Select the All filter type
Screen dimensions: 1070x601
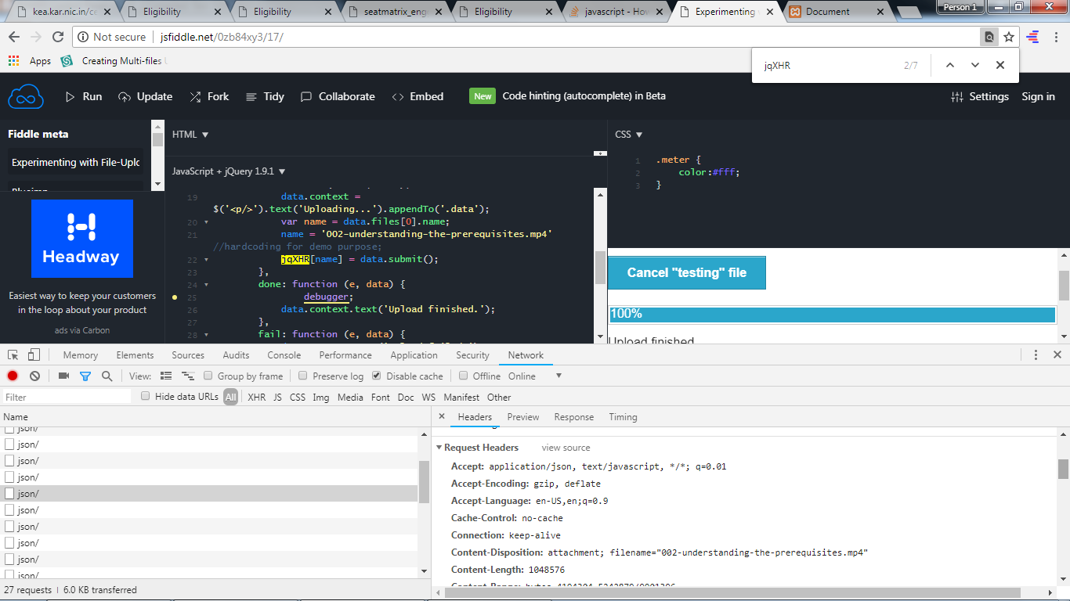[x=230, y=398]
